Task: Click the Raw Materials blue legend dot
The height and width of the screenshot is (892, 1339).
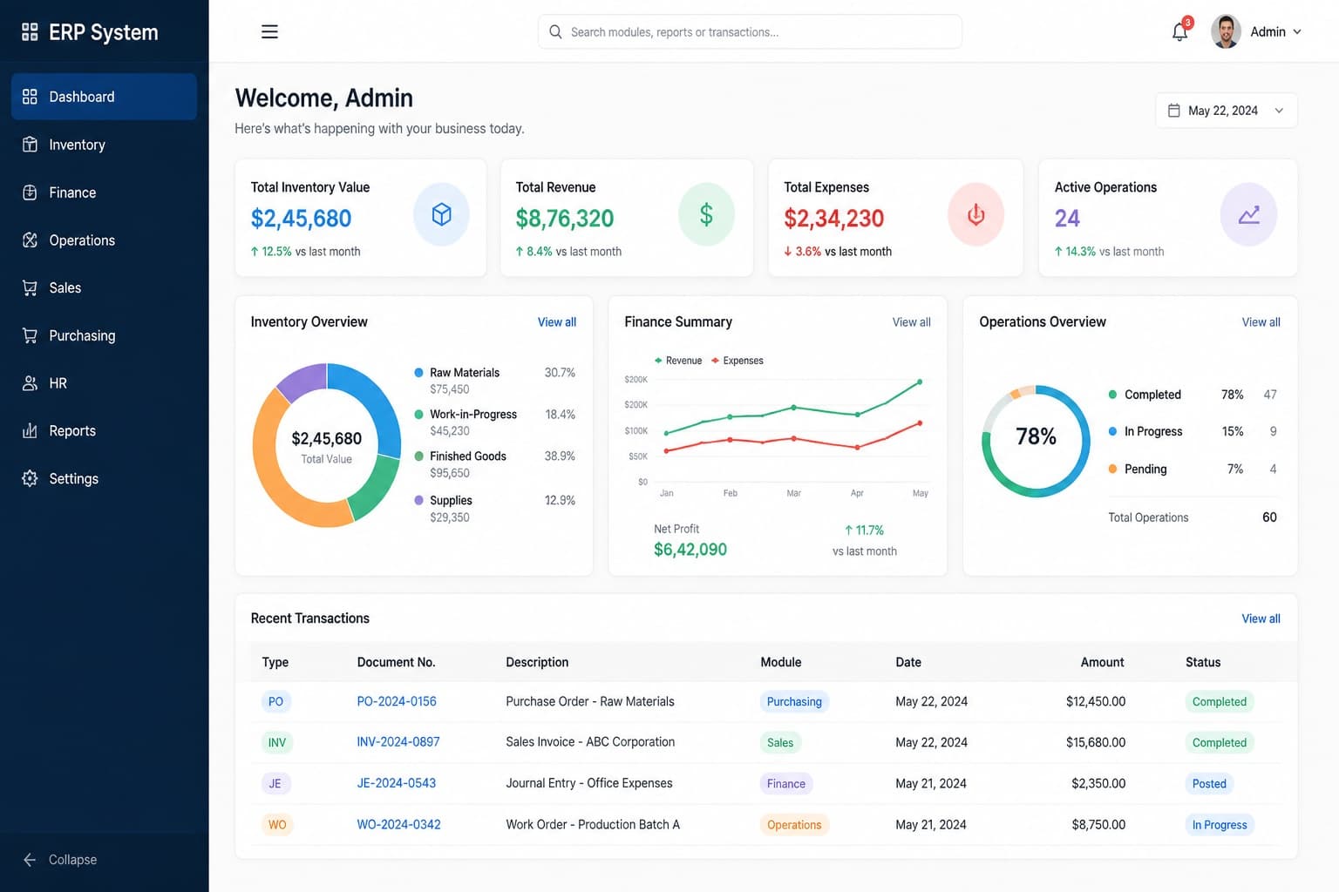Action: (x=418, y=373)
